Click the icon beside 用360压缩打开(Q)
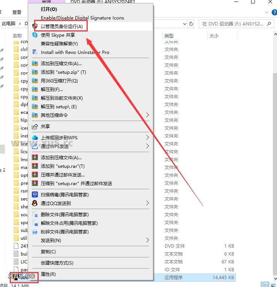This screenshot has width=277, height=287. tap(35, 81)
